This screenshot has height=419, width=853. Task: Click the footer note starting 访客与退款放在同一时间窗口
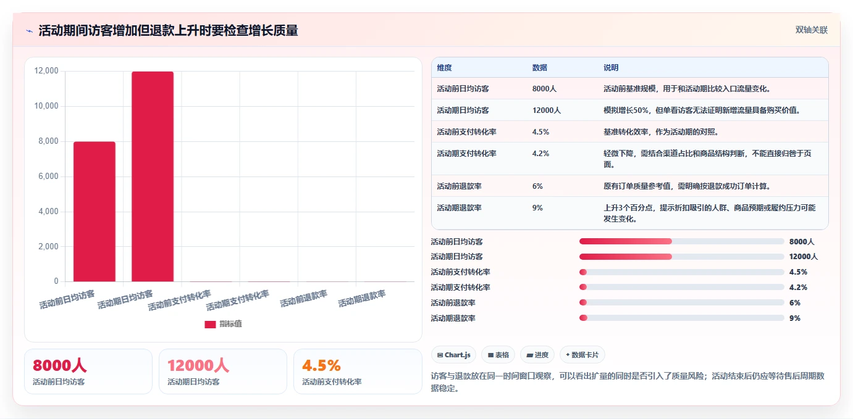click(x=628, y=382)
